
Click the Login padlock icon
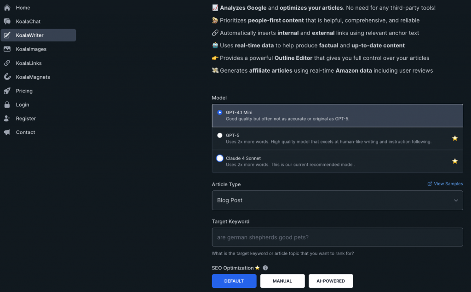click(x=7, y=104)
